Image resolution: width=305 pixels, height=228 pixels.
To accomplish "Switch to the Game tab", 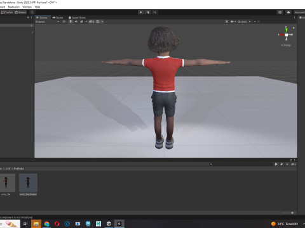I will click(58, 18).
